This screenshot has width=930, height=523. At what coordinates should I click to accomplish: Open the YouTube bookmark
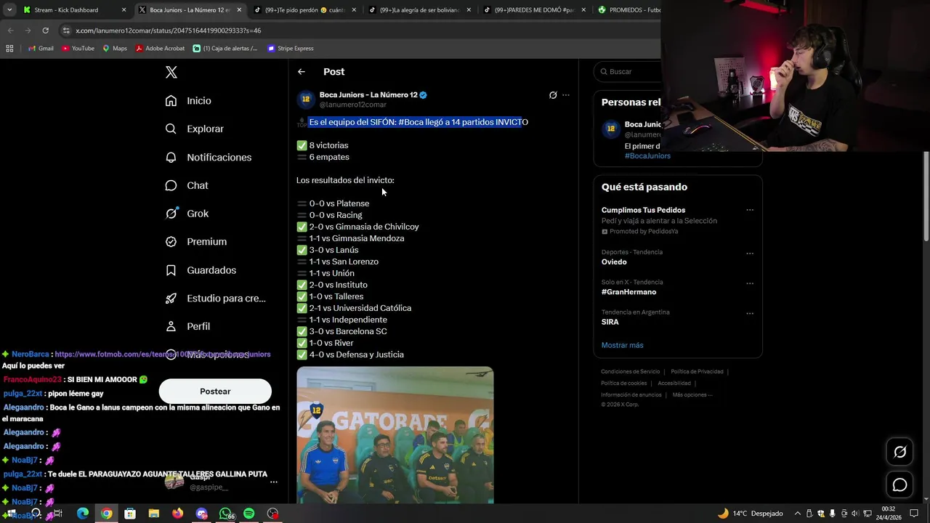pyautogui.click(x=78, y=49)
